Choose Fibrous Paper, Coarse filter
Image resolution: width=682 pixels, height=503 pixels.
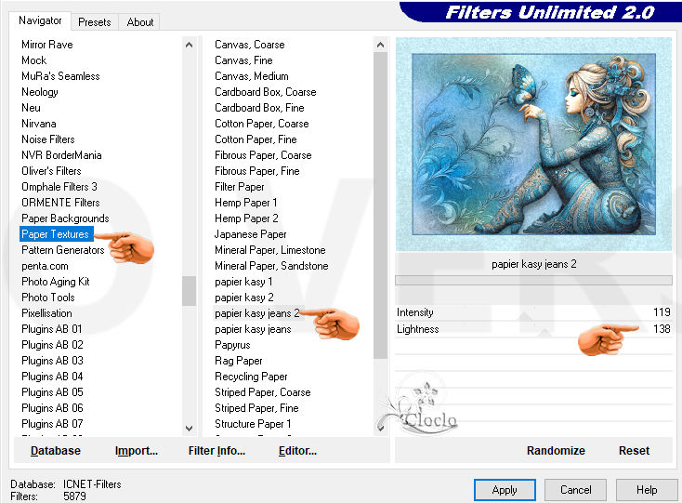pos(263,155)
